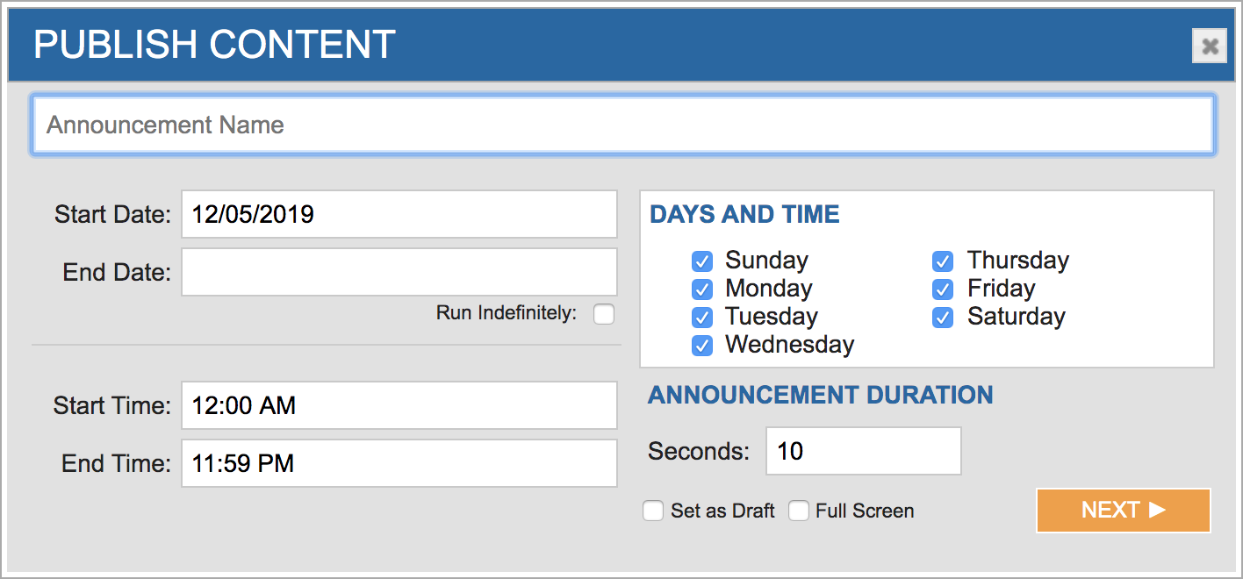Image resolution: width=1243 pixels, height=579 pixels.
Task: Open the Start Date field
Action: pyautogui.click(x=399, y=214)
